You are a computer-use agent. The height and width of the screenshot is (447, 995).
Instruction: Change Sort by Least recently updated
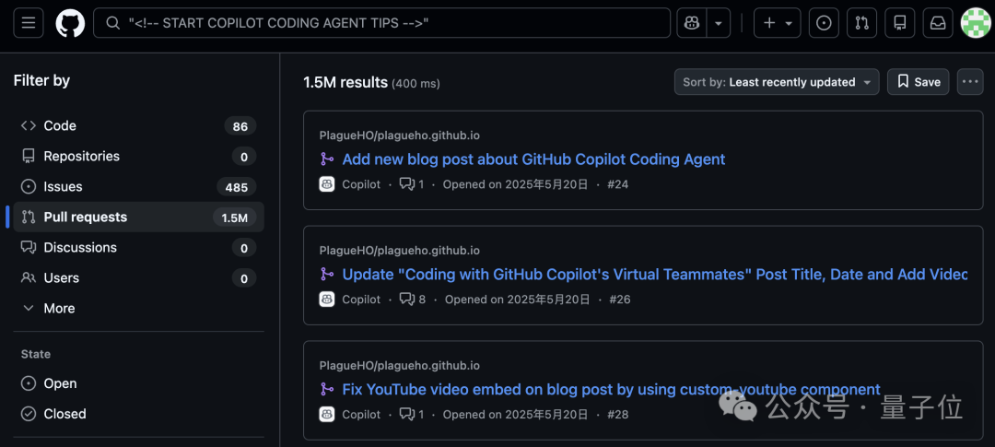[776, 82]
